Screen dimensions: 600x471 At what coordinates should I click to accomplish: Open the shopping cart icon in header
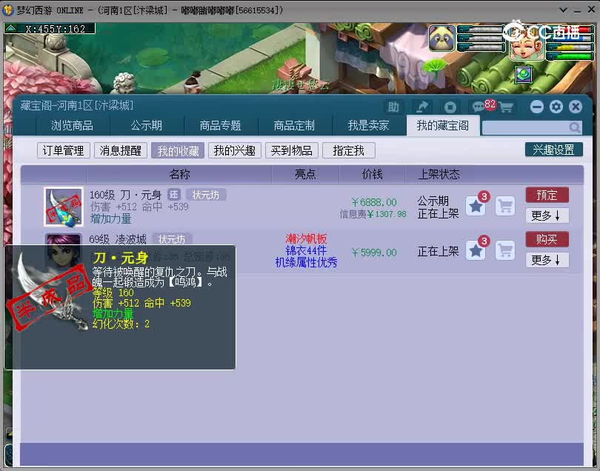point(506,107)
